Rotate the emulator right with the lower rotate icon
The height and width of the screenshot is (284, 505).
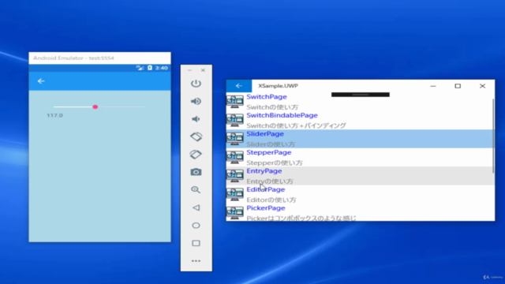pos(196,155)
